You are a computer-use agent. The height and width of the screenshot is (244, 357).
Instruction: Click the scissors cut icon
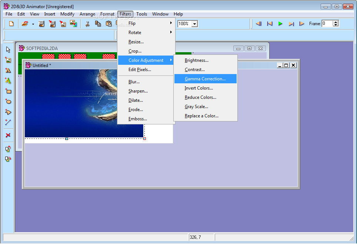(87, 24)
